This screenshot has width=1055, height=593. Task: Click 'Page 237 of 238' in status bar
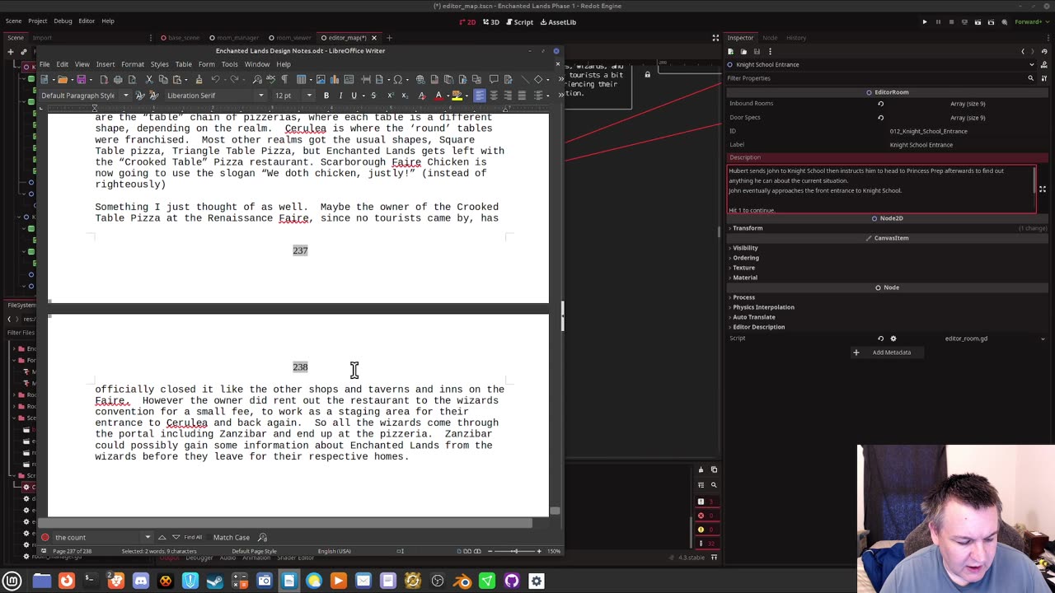click(72, 551)
